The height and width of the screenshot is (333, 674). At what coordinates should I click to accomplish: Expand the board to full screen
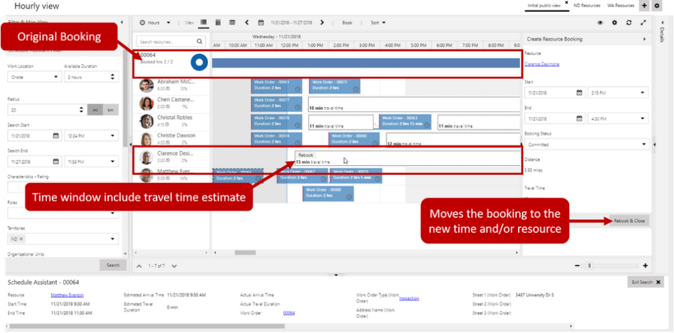(x=643, y=23)
